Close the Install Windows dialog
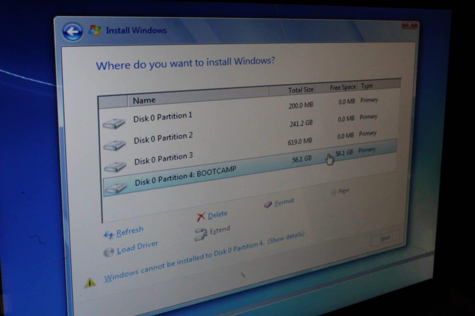Screen dimensions: 475x316 (409, 26)
